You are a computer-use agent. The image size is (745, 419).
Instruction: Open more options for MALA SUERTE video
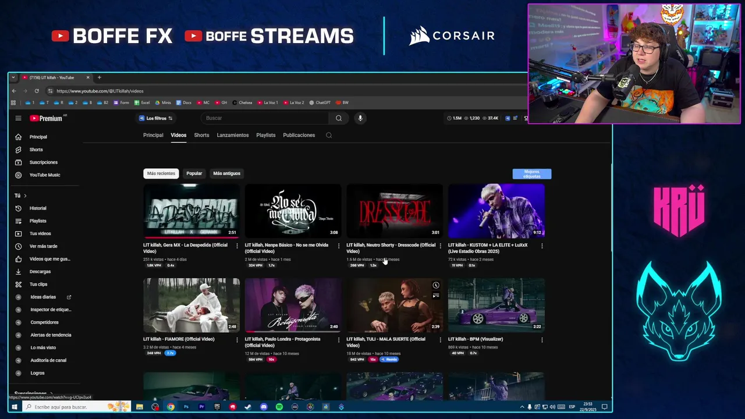[x=440, y=339]
